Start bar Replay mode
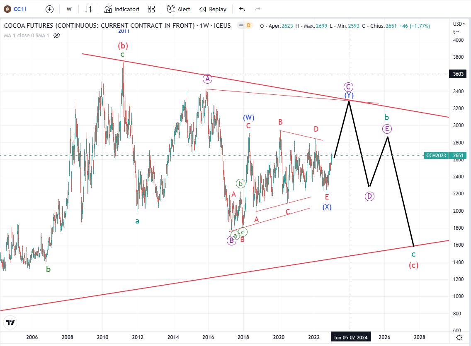 [x=213, y=9]
